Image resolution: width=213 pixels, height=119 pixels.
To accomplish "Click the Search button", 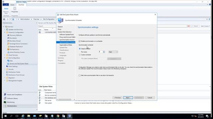I will coord(195,26).
